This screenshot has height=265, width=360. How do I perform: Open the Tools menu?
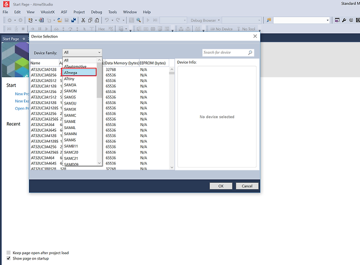click(x=112, y=12)
